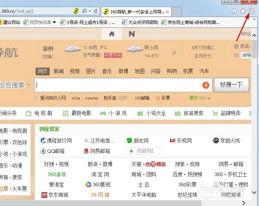This screenshot has height=206, width=259.
Task: Open QQ邮箱 site shortcut
Action: coord(52,151)
